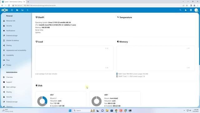Open Basic settings under Administration

(11, 87)
